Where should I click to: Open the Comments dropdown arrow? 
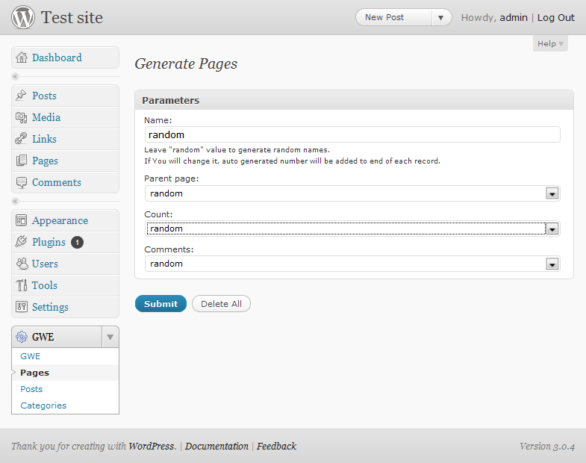[x=552, y=264]
